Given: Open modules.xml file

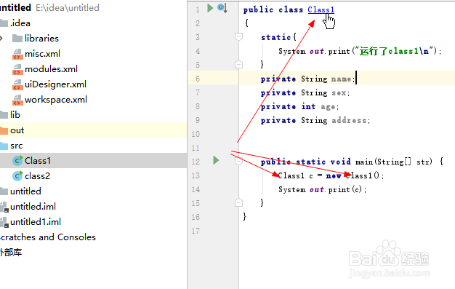Looking at the screenshot, I should 51,69.
